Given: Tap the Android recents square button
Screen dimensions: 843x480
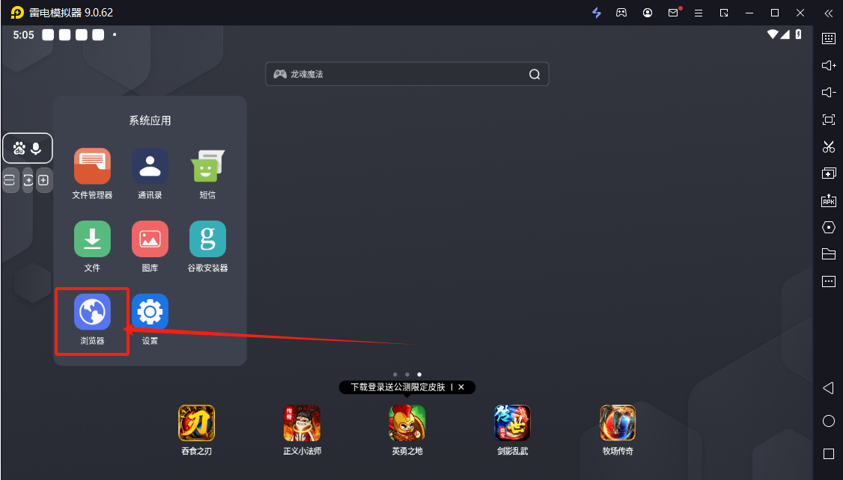Looking at the screenshot, I should (829, 454).
